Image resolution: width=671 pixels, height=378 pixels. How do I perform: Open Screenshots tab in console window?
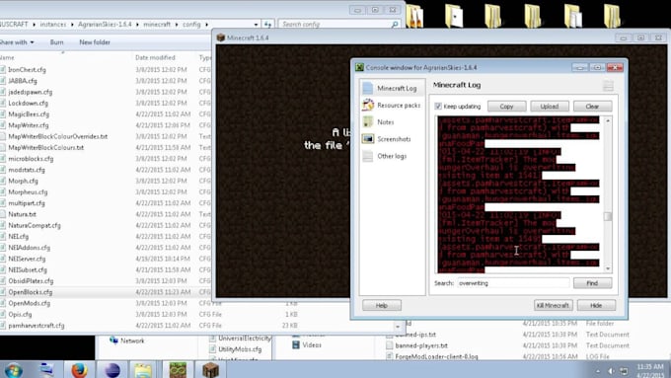click(x=392, y=139)
